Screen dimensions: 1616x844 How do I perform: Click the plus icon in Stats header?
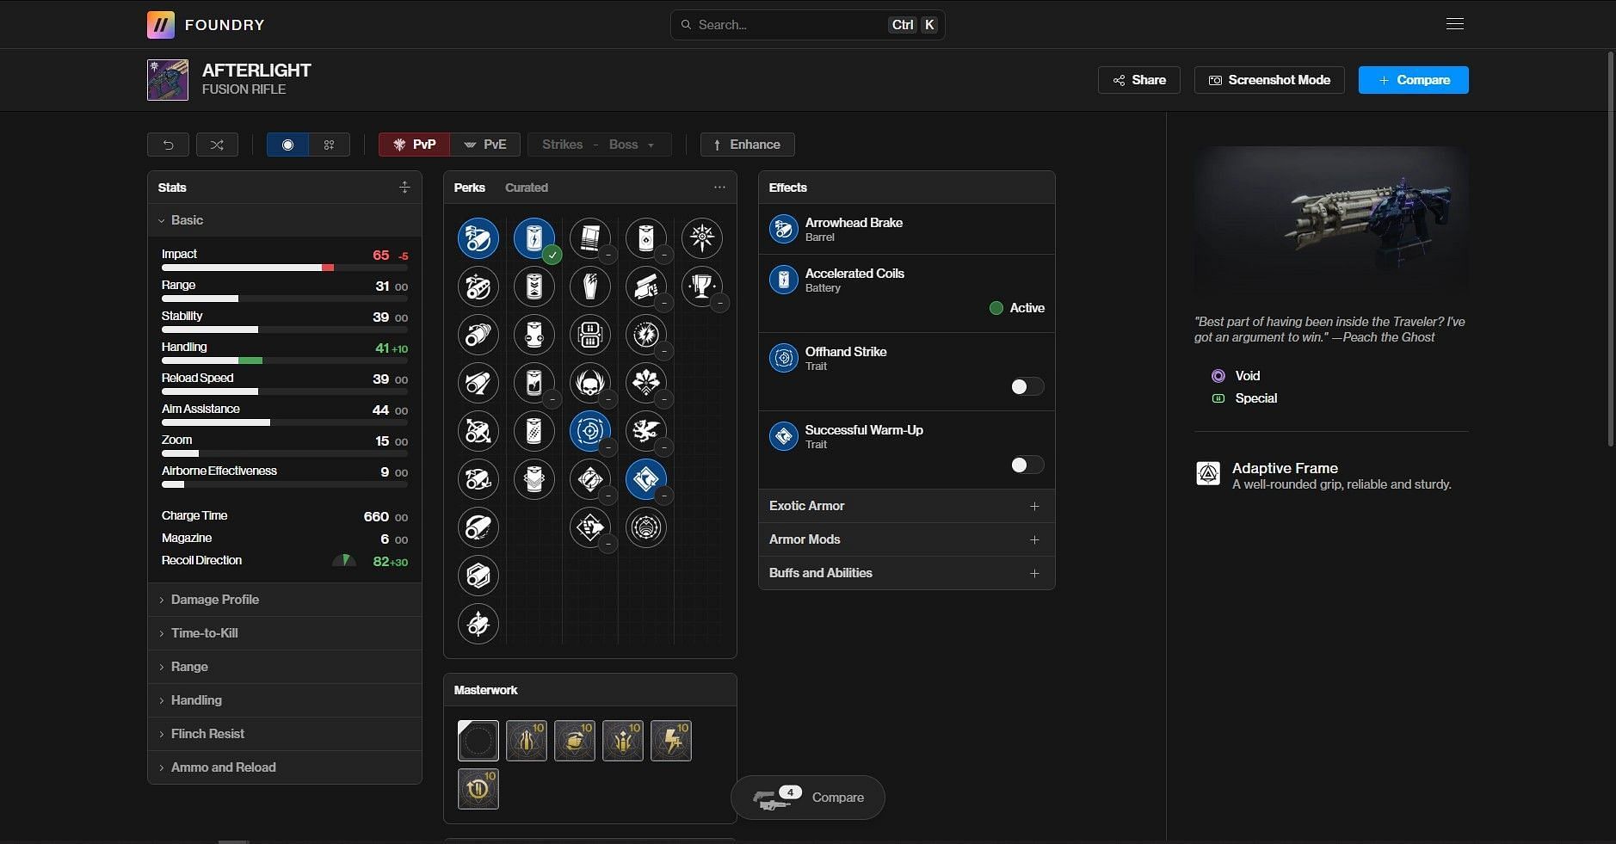tap(404, 188)
